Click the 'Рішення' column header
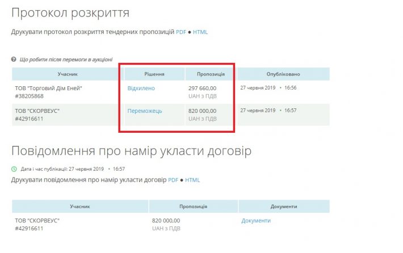 click(152, 74)
